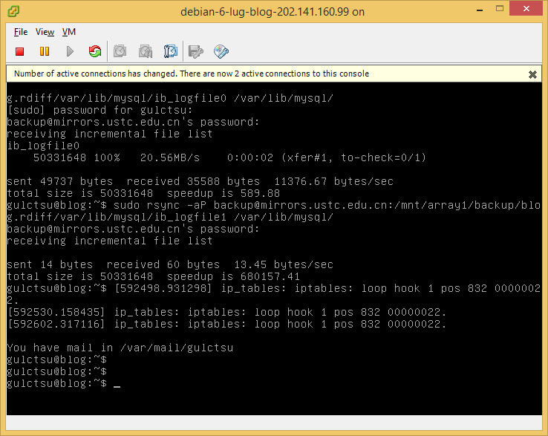The image size is (548, 436).
Task: Open the View menu
Action: pos(45,32)
